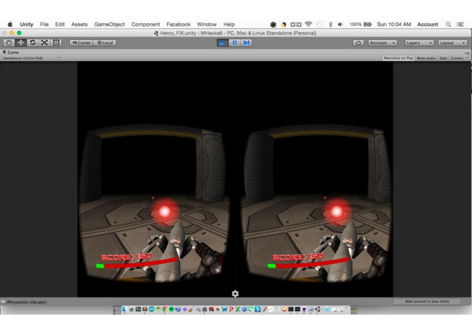Click the Cardboard settings gear icon
Screen dimensions: 472x335
point(235,294)
